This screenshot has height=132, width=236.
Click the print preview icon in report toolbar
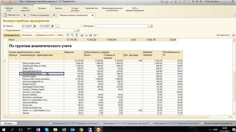click(86, 35)
